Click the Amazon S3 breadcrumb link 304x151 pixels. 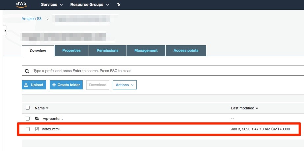coord(32,19)
